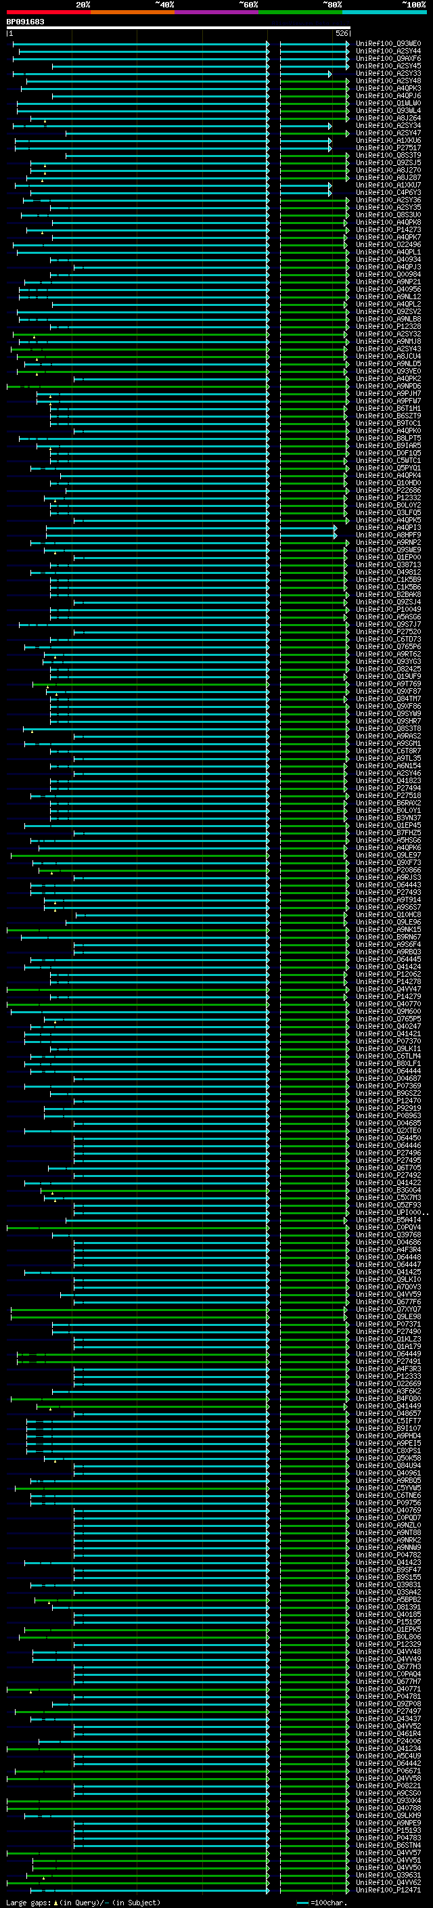This screenshot has height=1908, width=433.
Task: Open hit UniRef100_Q93WE0
Action: point(388,44)
